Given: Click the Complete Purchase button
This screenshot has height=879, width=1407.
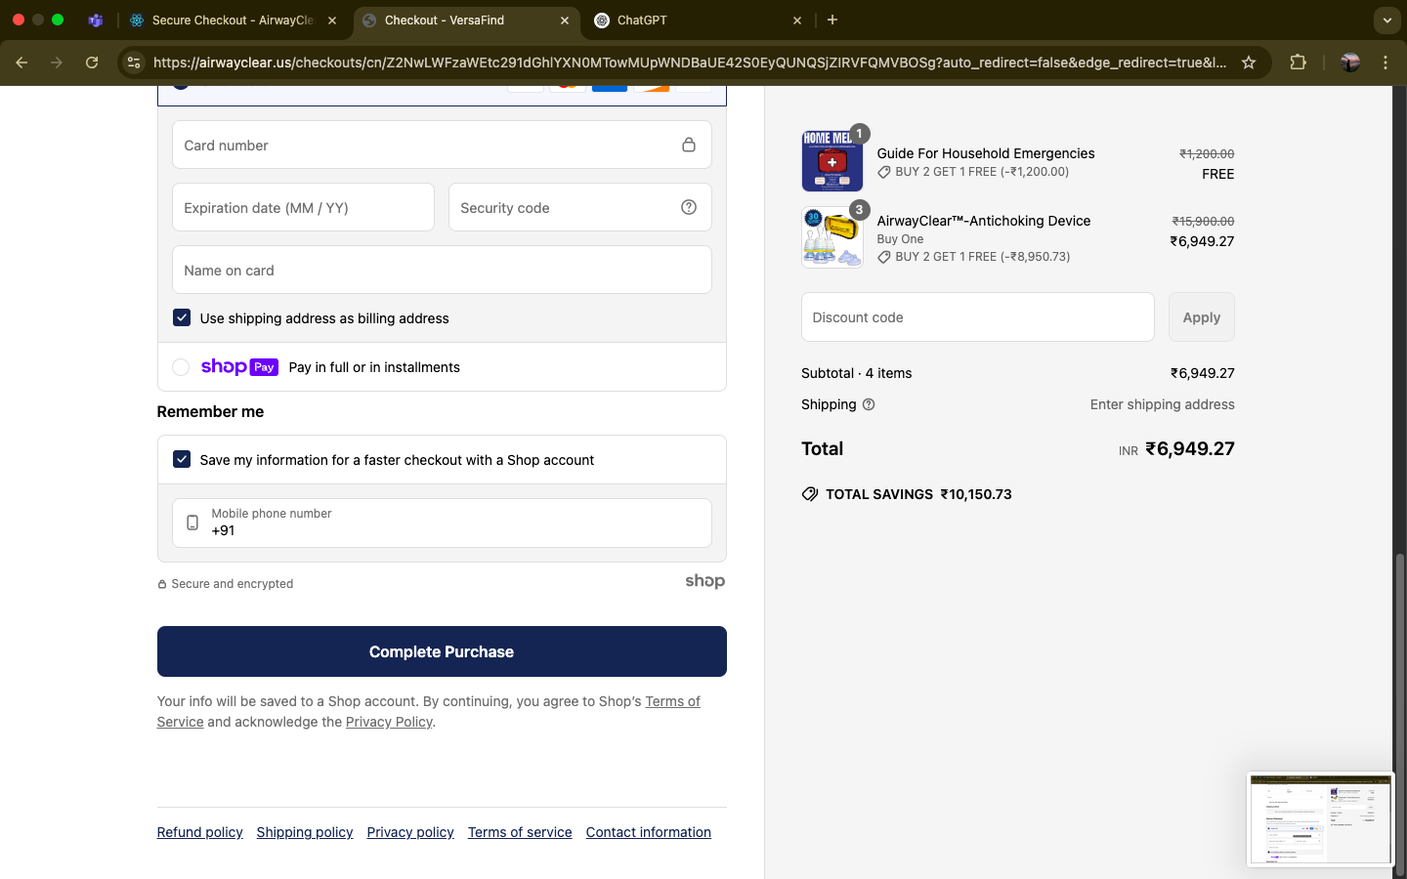Looking at the screenshot, I should [x=442, y=651].
